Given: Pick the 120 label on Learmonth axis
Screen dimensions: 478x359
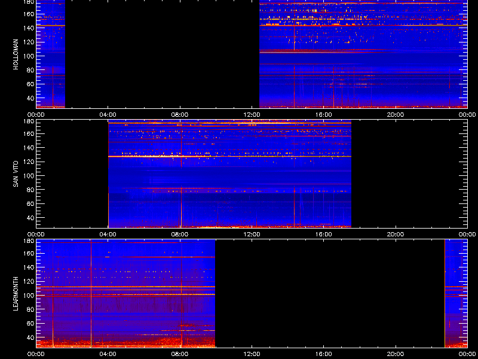Looking at the screenshot, I should (29, 281).
